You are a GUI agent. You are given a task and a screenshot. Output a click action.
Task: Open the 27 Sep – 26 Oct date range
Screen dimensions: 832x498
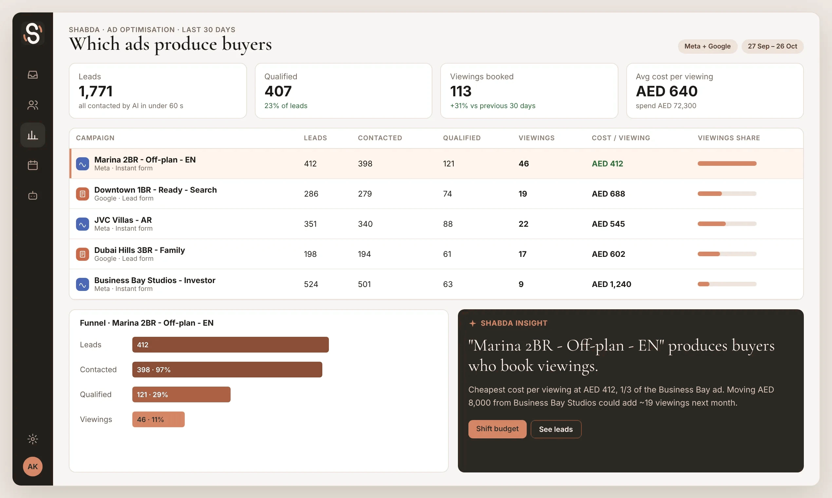point(772,46)
